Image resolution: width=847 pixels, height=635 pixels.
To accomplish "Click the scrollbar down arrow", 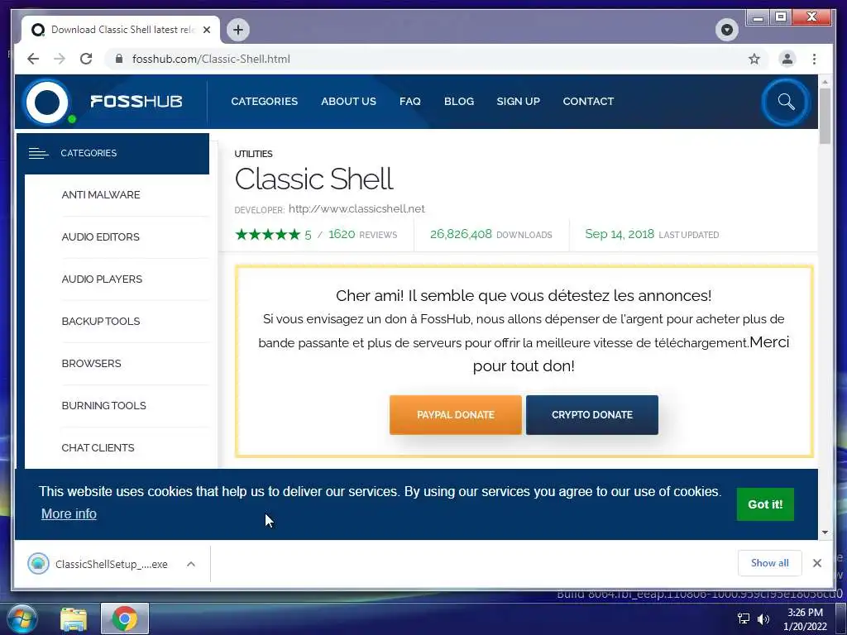I will 825,532.
